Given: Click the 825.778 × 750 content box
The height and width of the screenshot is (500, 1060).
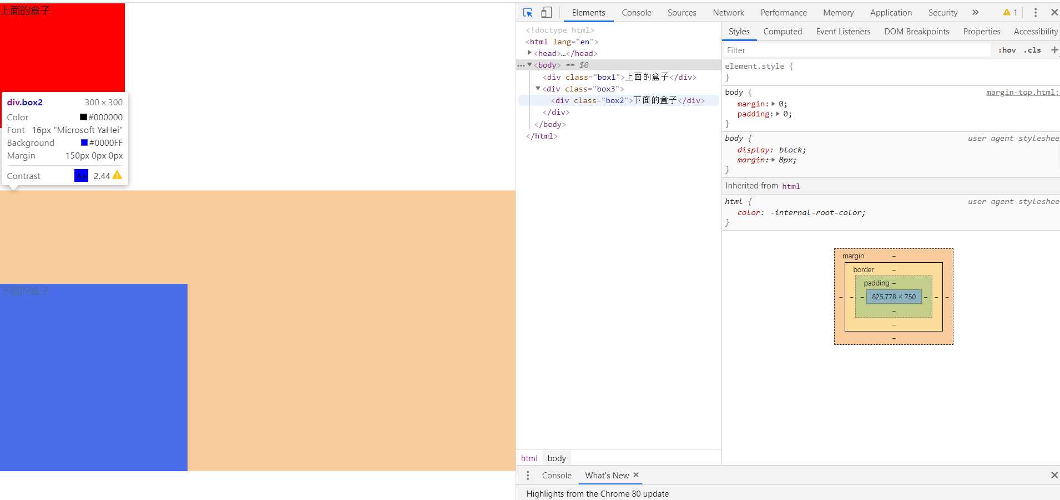Looking at the screenshot, I should pyautogui.click(x=894, y=297).
